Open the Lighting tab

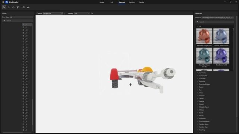point(132,2)
